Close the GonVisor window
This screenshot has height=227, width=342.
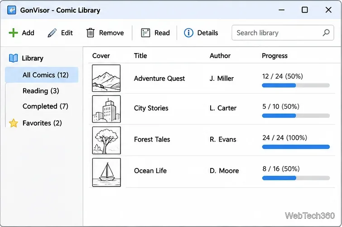[328, 10]
